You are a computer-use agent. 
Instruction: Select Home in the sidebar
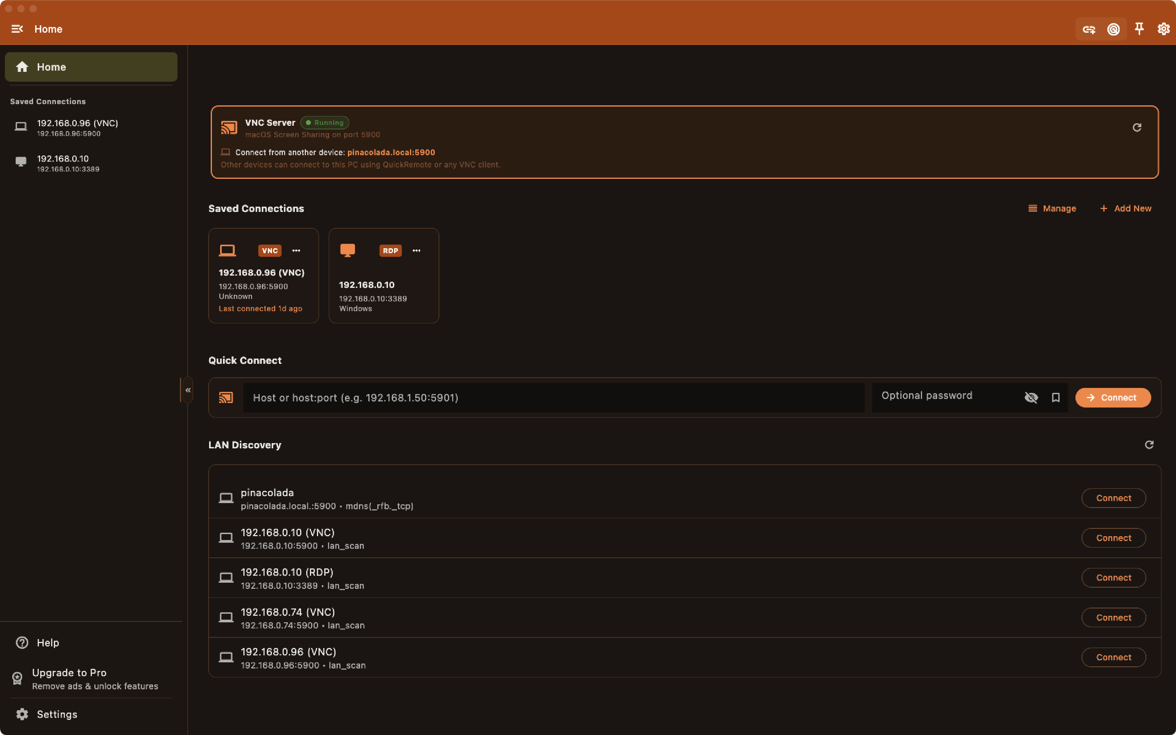[x=91, y=67]
